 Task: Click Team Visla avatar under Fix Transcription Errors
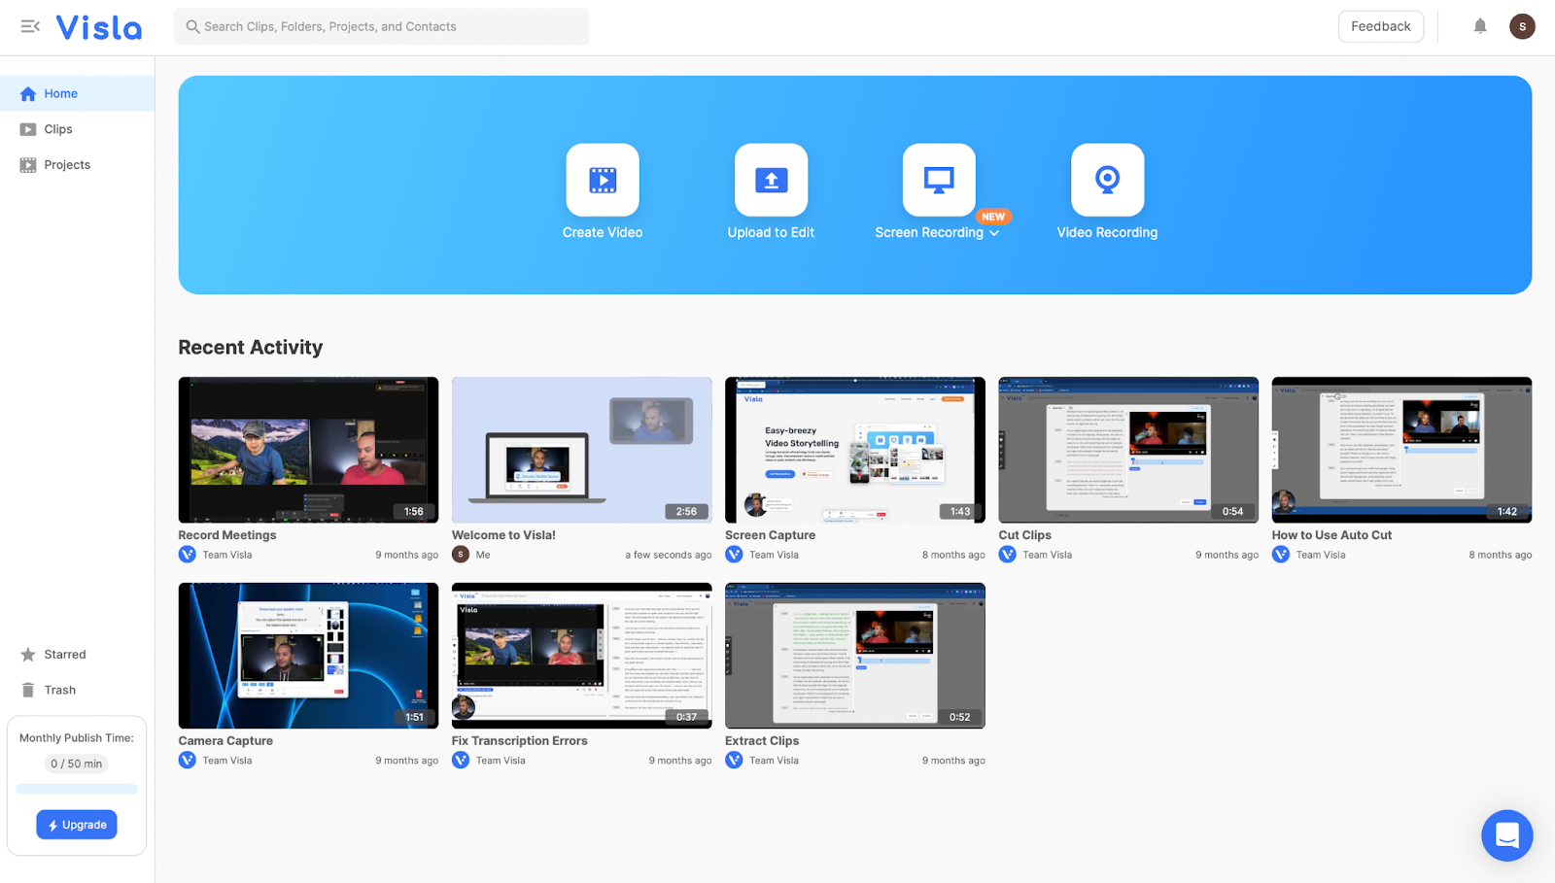[x=461, y=761]
